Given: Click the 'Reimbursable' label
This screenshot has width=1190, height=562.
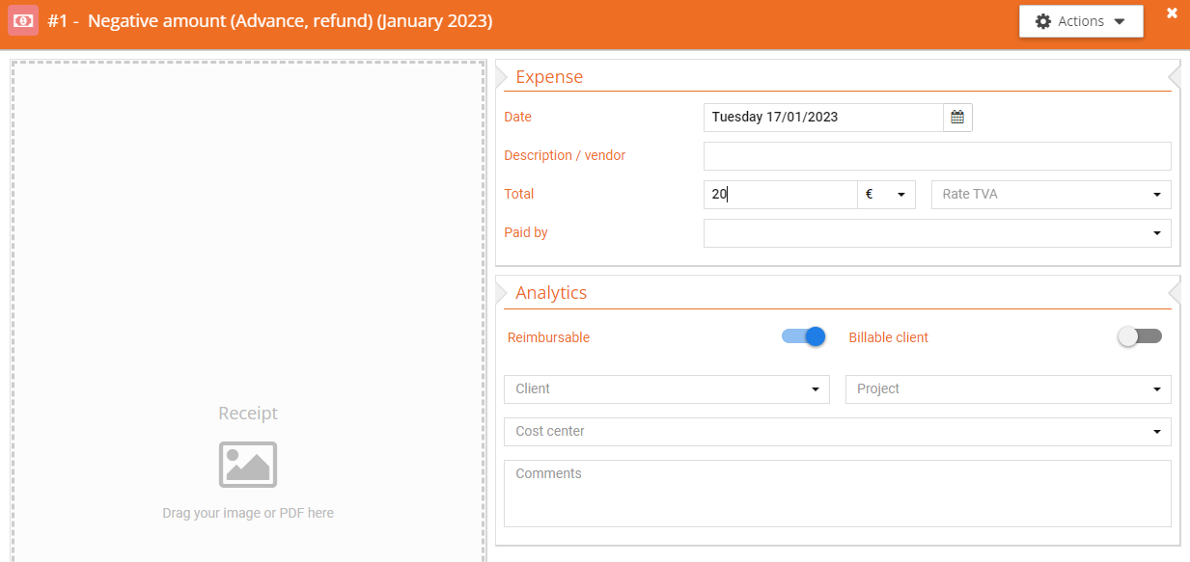Looking at the screenshot, I should [x=548, y=337].
